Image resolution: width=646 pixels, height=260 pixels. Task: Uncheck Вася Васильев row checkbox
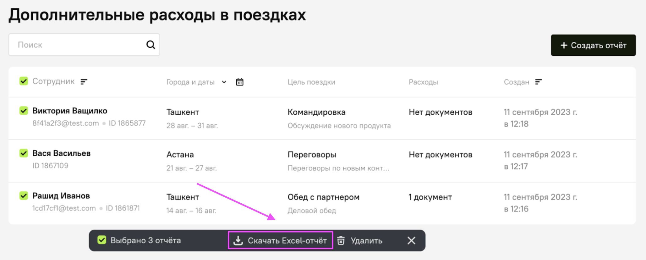click(x=24, y=153)
